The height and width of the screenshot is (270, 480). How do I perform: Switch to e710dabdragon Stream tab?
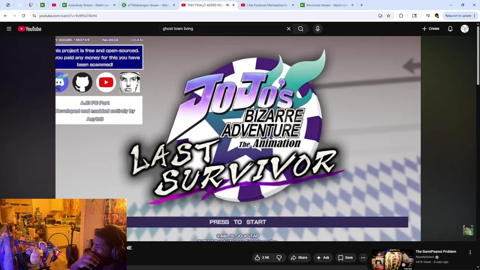(x=148, y=5)
